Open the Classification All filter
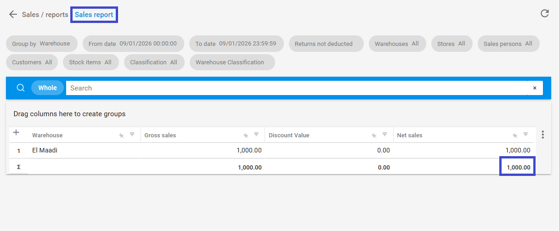Screen dimensions: 559x231 (x=154, y=62)
